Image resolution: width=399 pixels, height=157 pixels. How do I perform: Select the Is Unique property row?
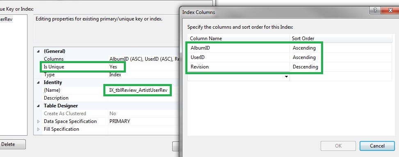[x=107, y=67]
